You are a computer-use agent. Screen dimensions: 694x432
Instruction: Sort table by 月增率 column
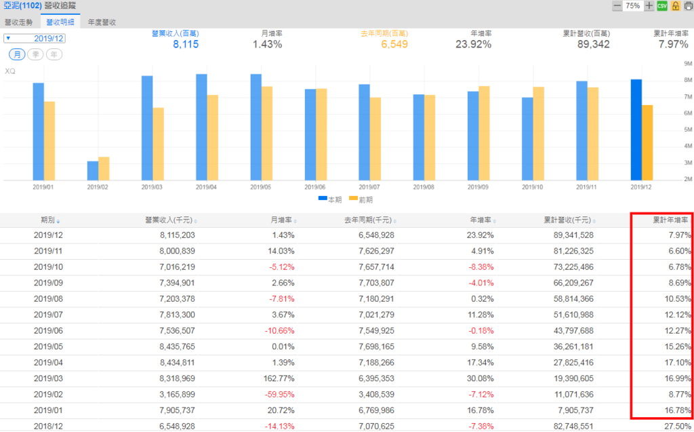[284, 220]
